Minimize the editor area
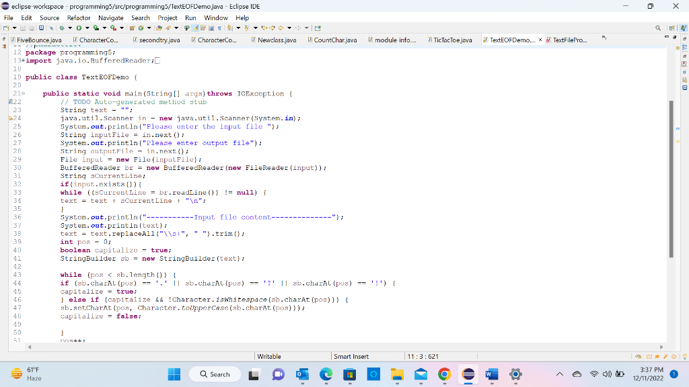The width and height of the screenshot is (689, 387). [x=667, y=38]
